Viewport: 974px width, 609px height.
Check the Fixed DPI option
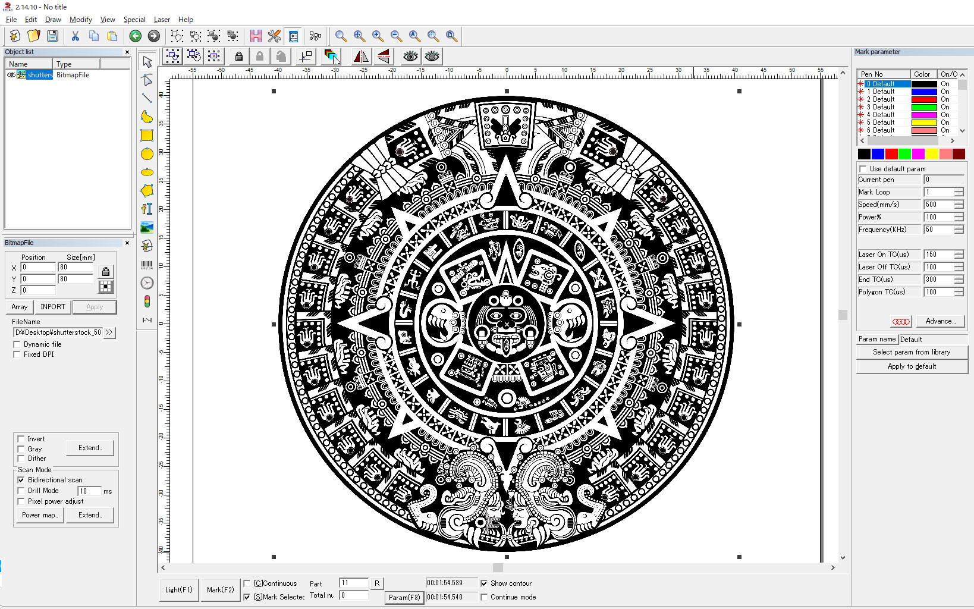point(17,354)
